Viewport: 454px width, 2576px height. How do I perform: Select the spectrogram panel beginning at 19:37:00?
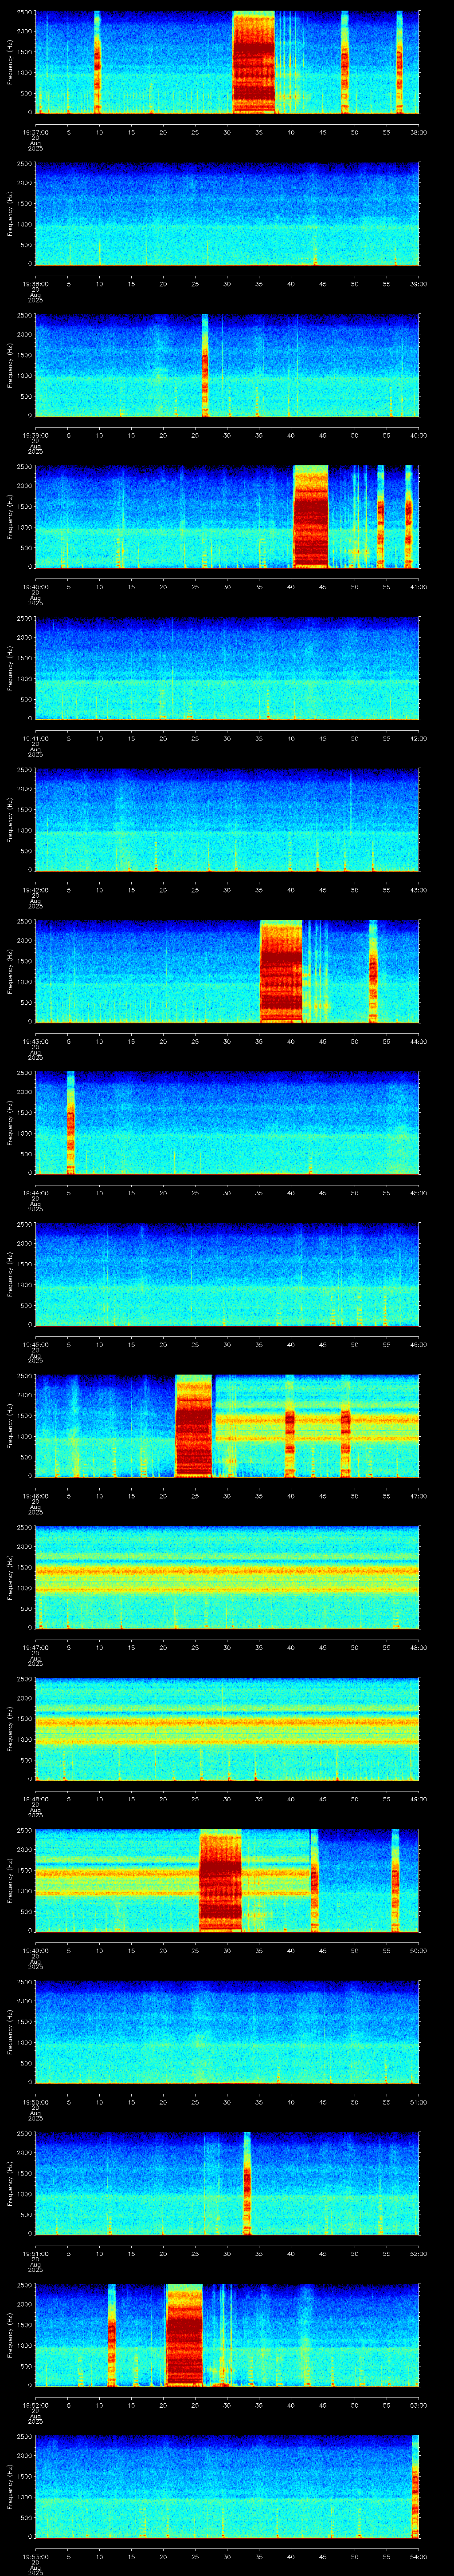(x=227, y=62)
